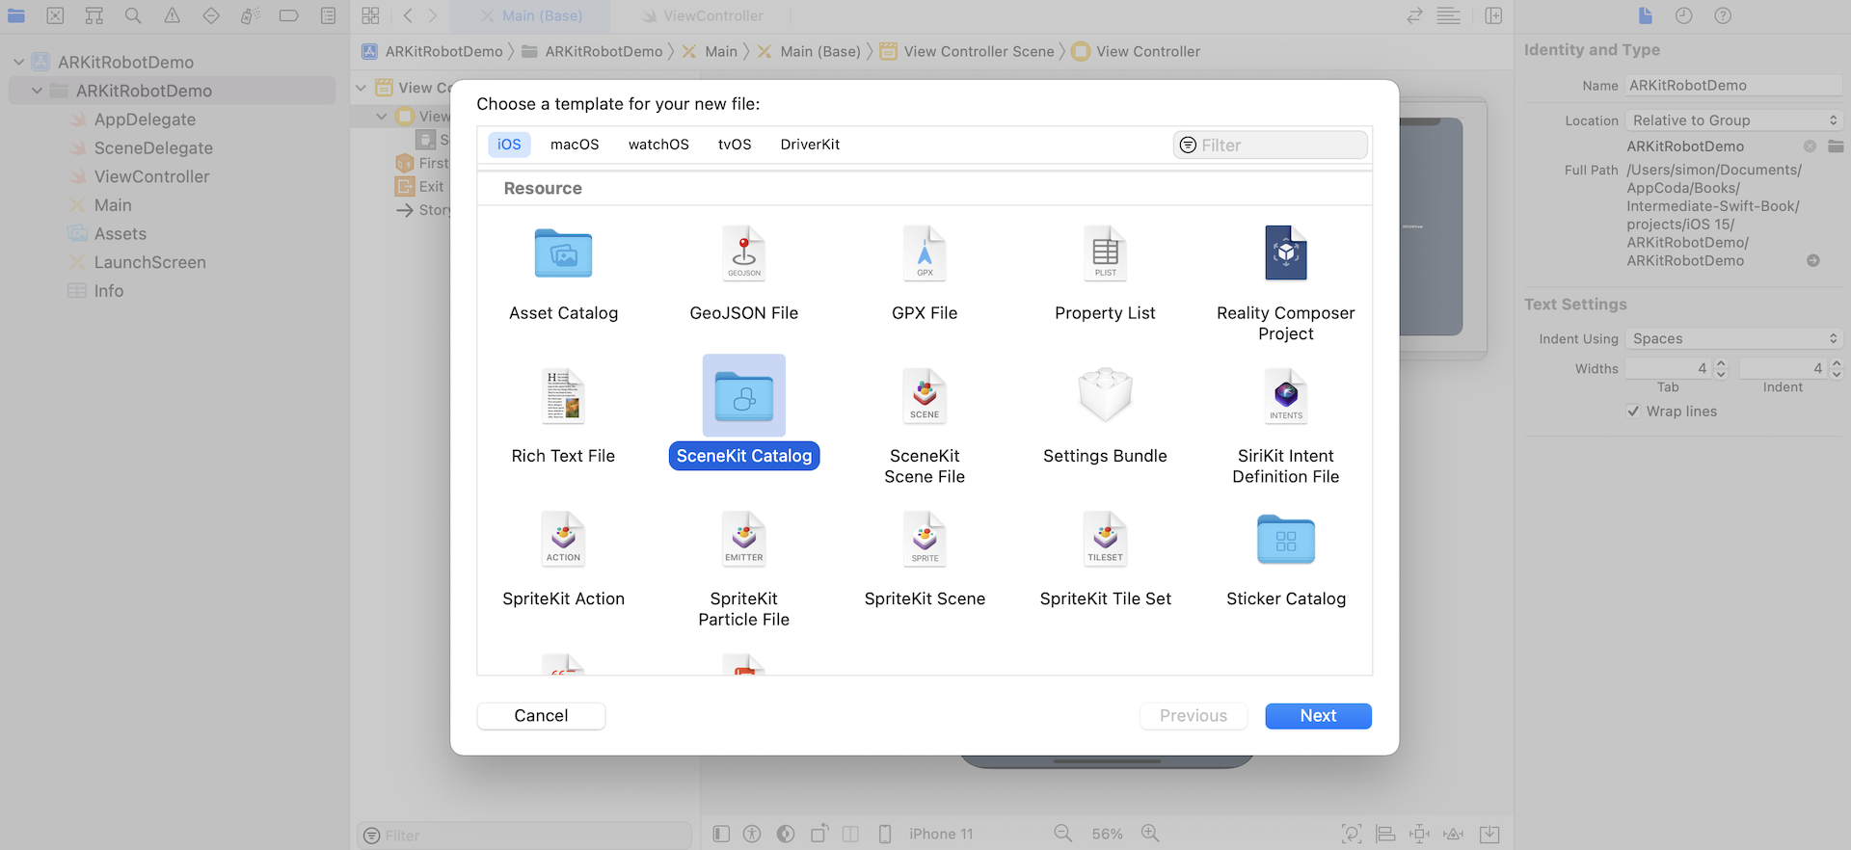Click the Next button
1851x850 pixels.
pyautogui.click(x=1318, y=716)
